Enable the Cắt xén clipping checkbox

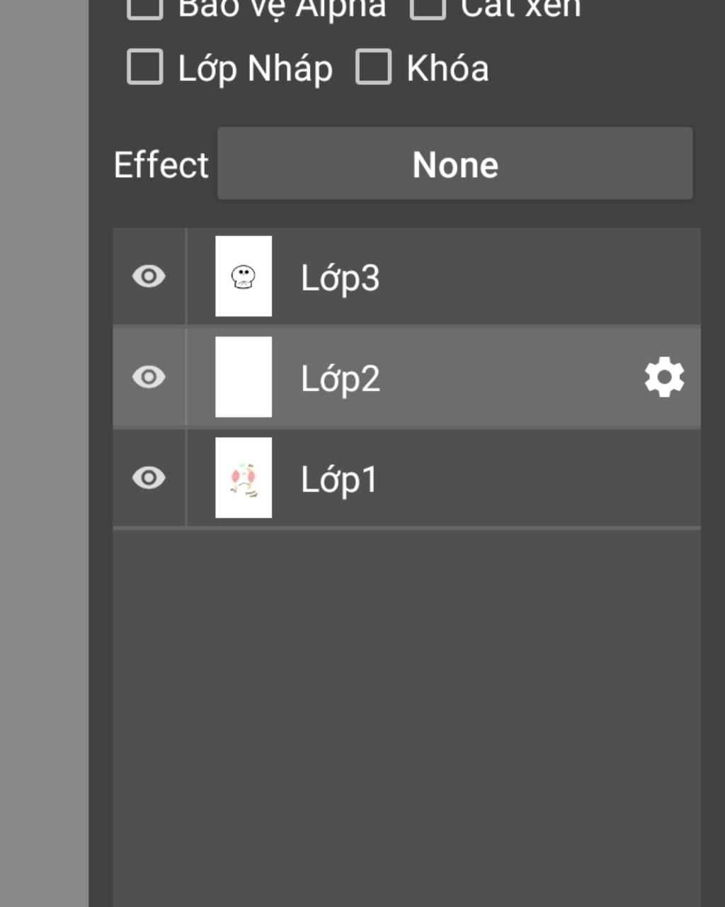point(428,9)
